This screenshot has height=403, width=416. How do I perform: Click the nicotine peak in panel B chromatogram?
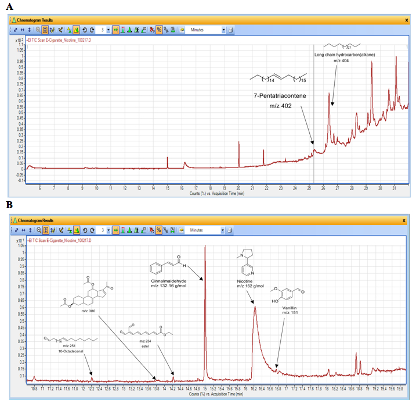tap(255, 307)
